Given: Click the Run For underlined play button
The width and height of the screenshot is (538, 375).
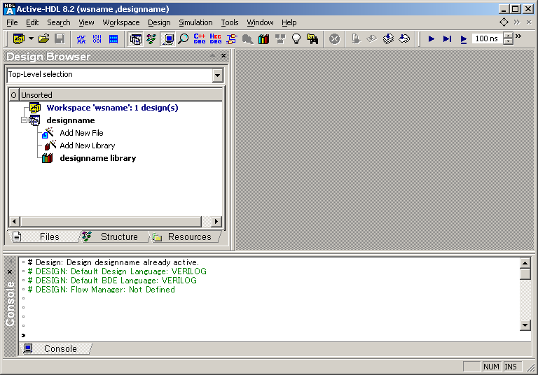Looking at the screenshot, I should click(464, 39).
